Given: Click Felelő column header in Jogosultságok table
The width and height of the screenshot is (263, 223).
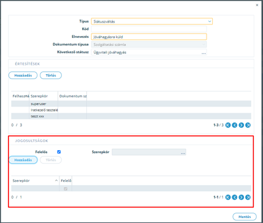Looking at the screenshot, I should click(66, 181).
